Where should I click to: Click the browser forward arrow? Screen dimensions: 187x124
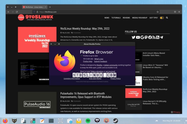(x=13, y=12)
